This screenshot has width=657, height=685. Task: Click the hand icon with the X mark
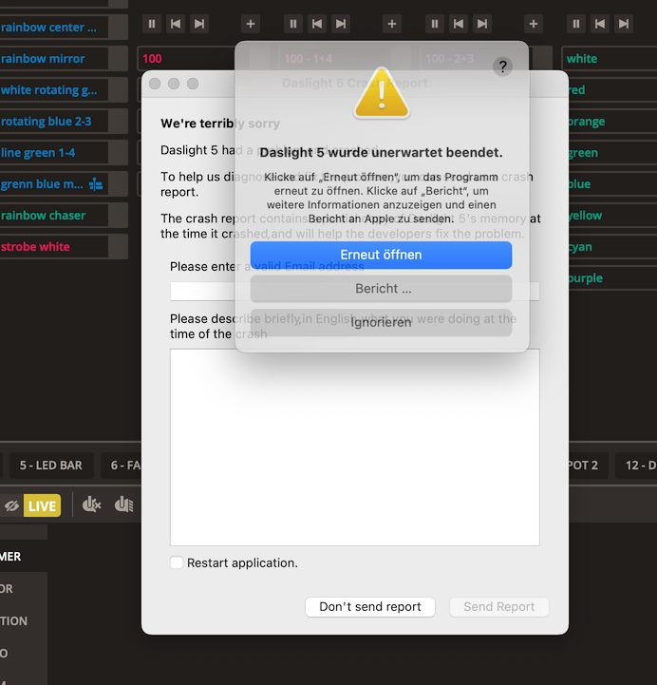[x=91, y=505]
